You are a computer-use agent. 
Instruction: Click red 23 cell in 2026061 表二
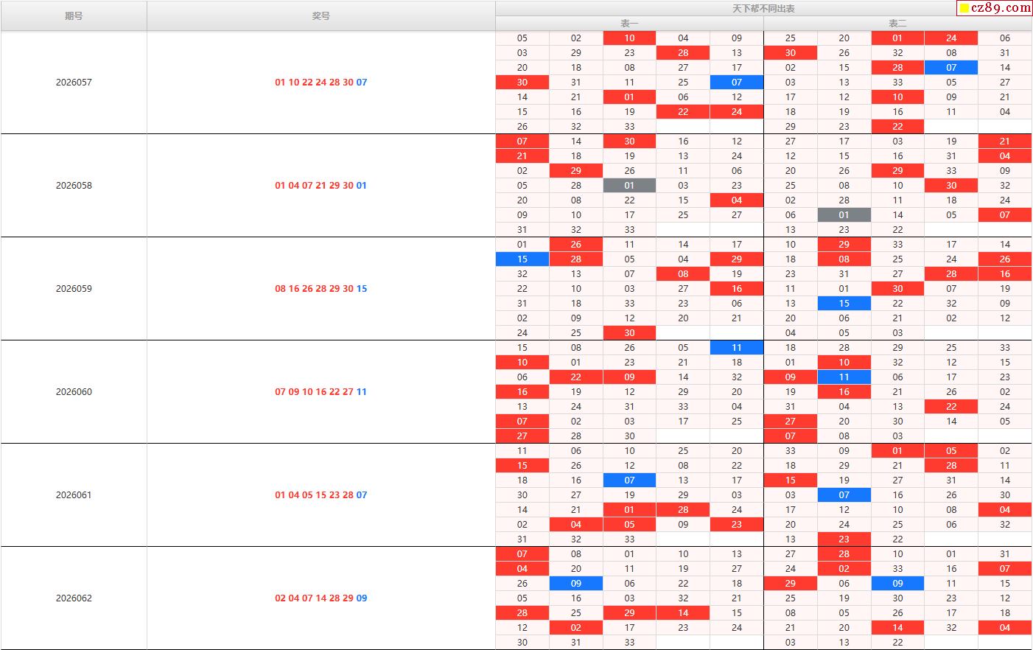[x=844, y=539]
